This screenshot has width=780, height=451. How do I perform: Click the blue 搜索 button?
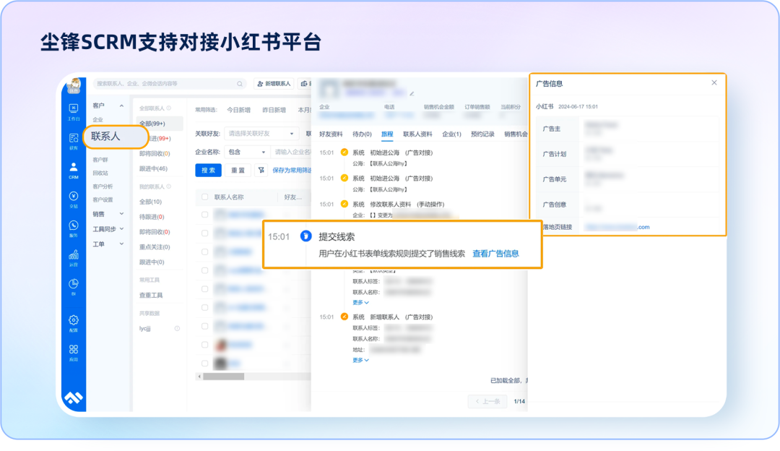pos(208,171)
